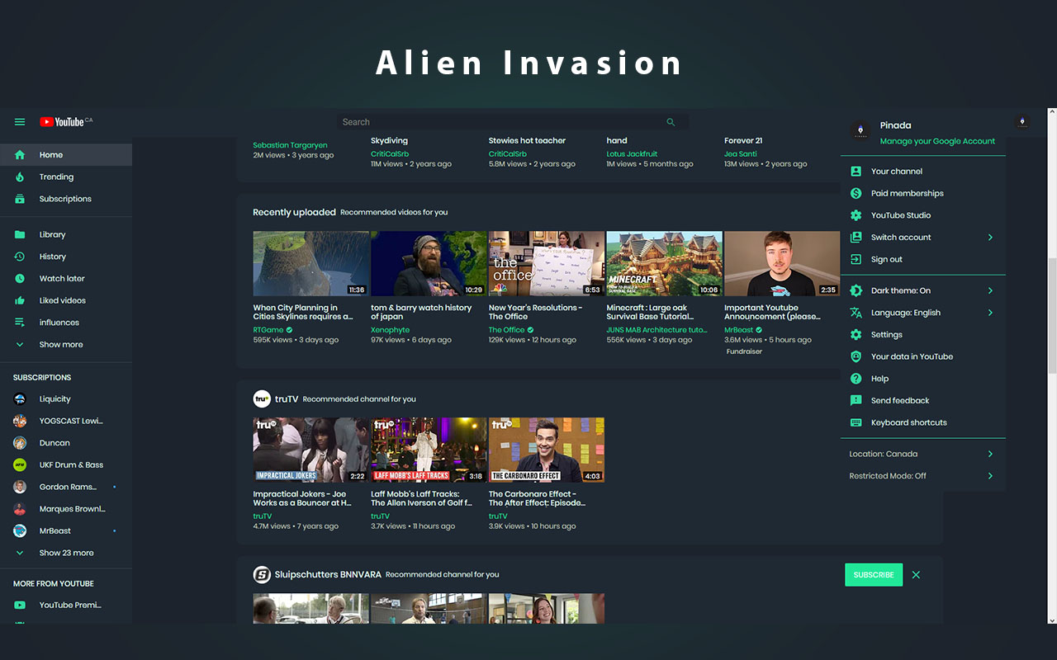Viewport: 1057px width, 660px height.
Task: Click the Trending flame icon
Action: (20, 177)
